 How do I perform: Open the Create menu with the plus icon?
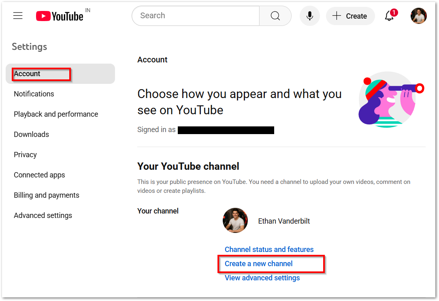click(x=350, y=16)
